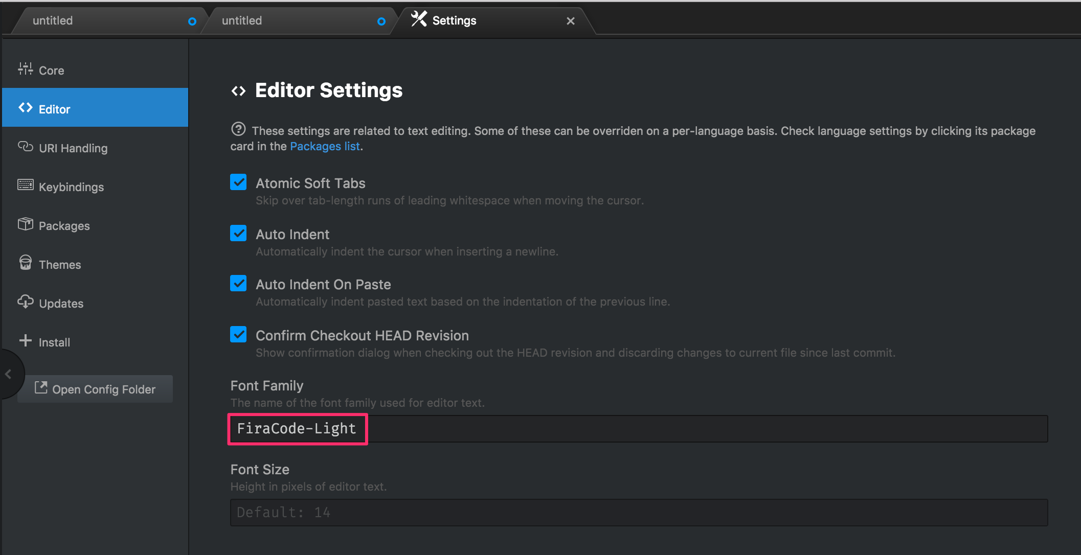Disable the Atomic Soft Tabs checkbox
This screenshot has width=1081, height=555.
pyautogui.click(x=238, y=182)
